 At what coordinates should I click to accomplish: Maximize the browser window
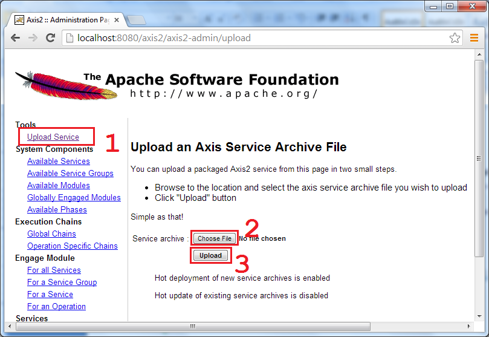[x=450, y=6]
